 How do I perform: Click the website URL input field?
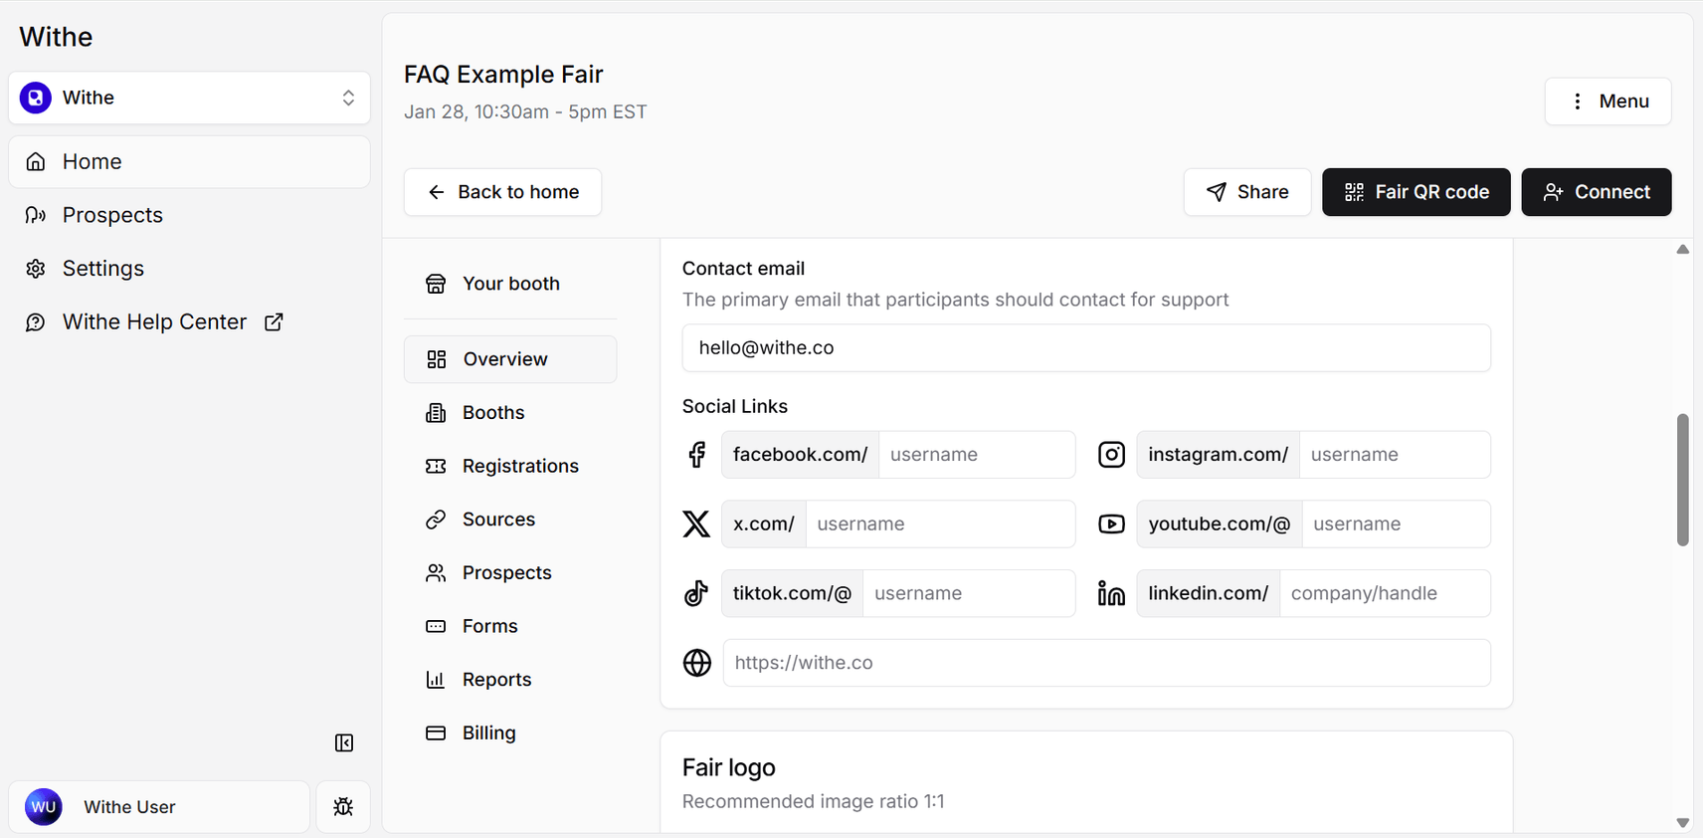1106,663
